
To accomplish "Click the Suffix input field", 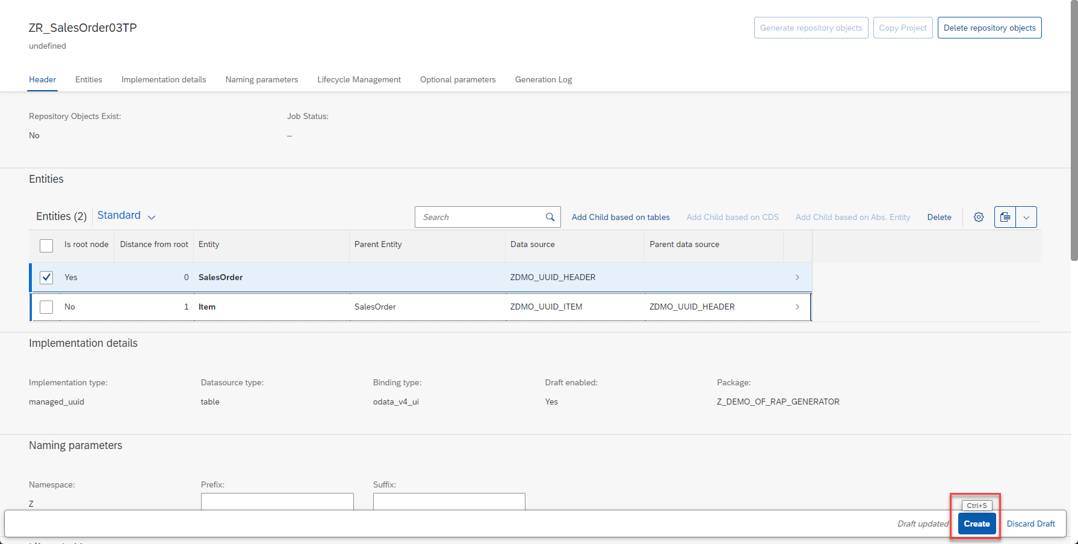I will [449, 501].
